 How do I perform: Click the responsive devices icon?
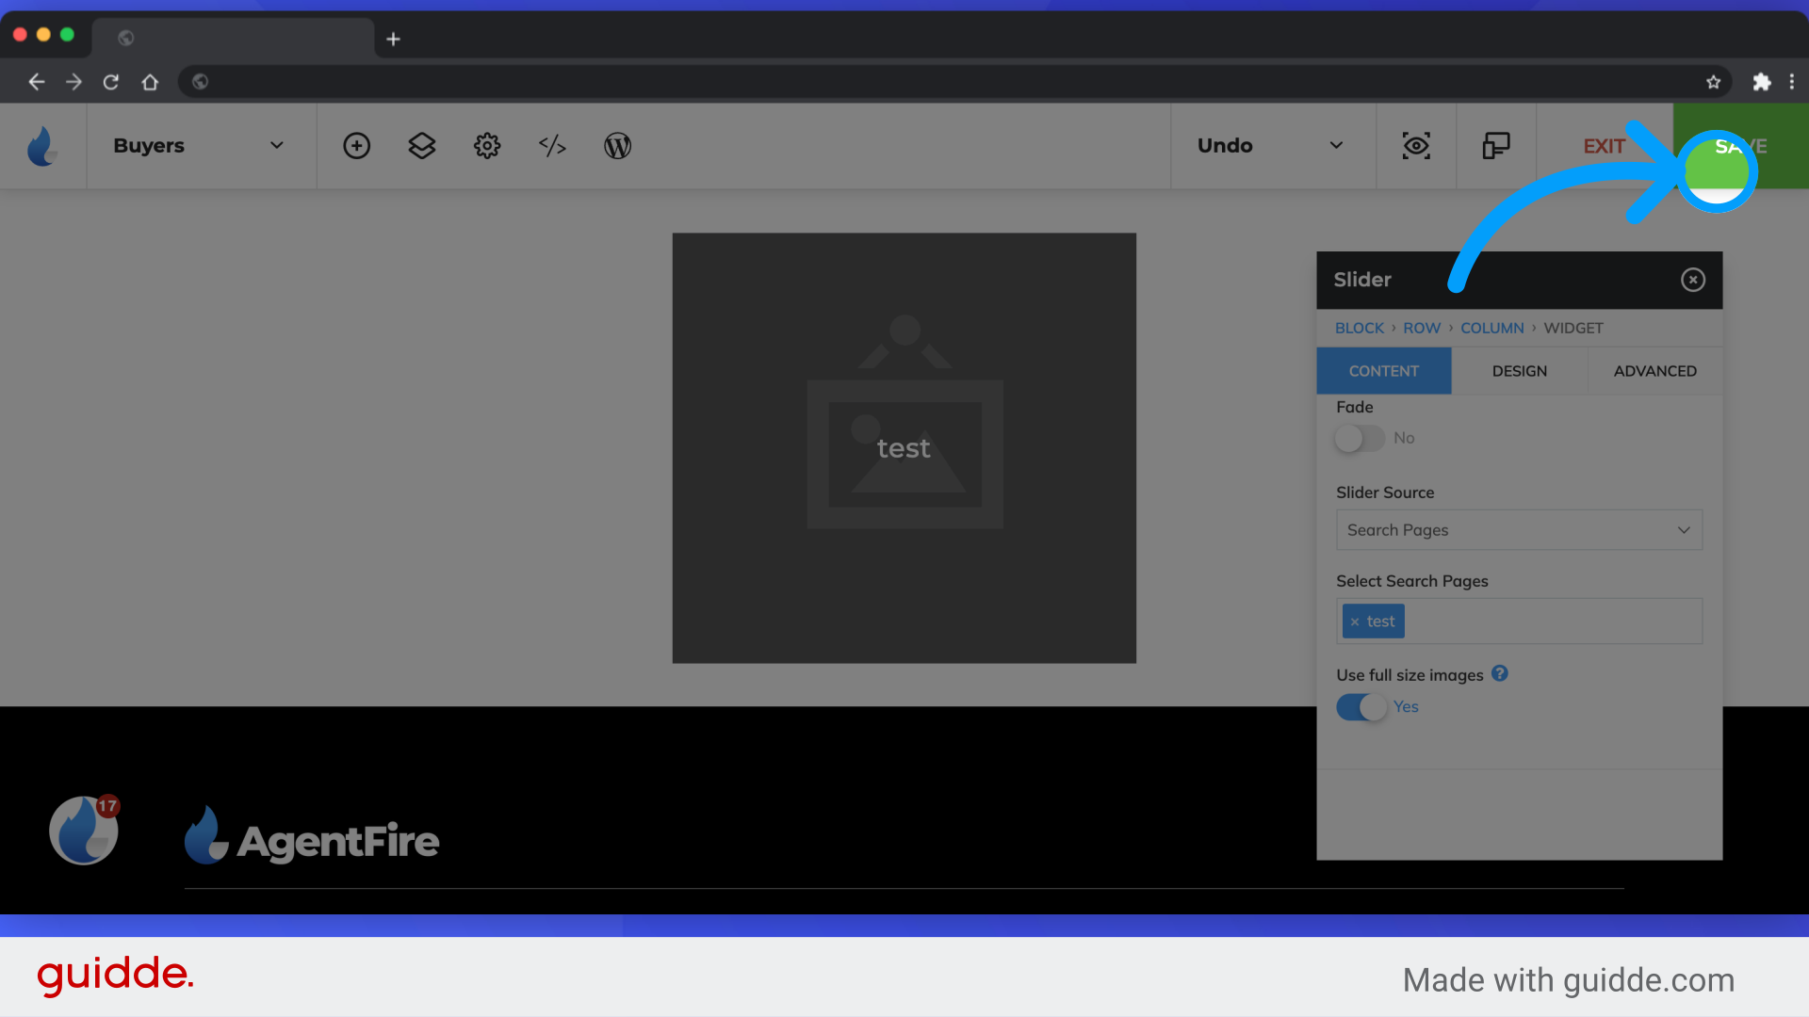[1496, 146]
